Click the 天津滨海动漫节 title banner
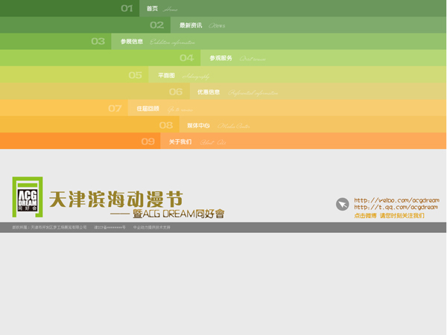 click(116, 199)
